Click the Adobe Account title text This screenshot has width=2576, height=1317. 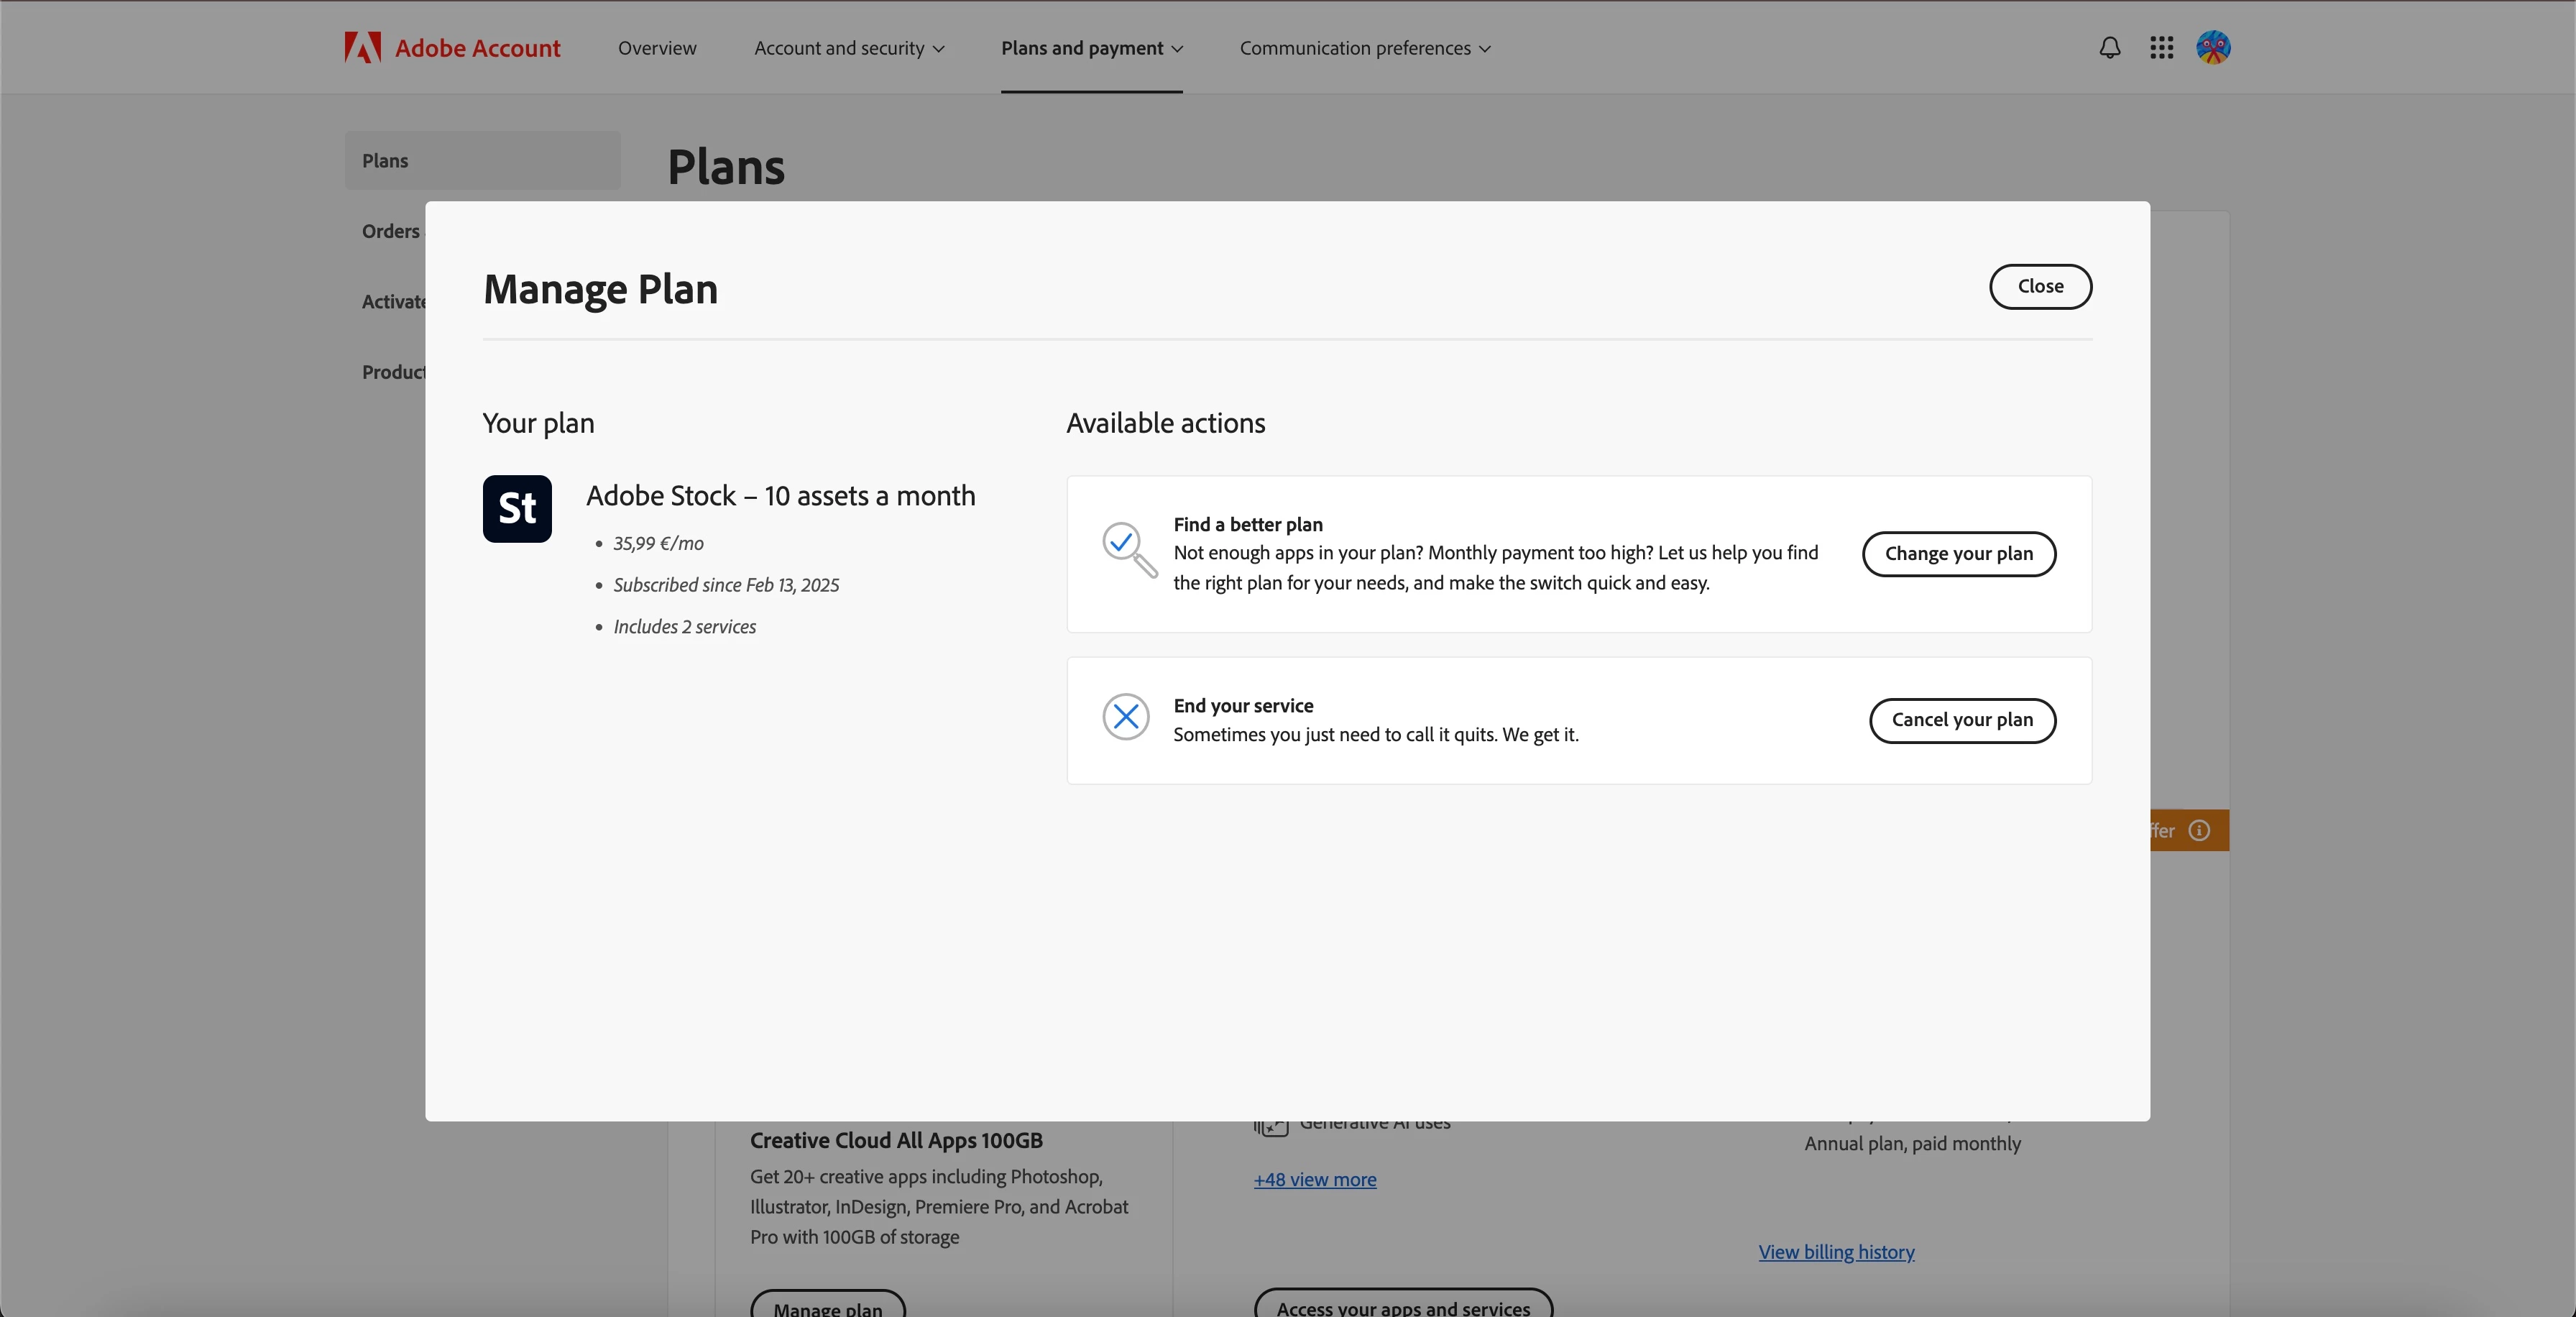tap(477, 48)
